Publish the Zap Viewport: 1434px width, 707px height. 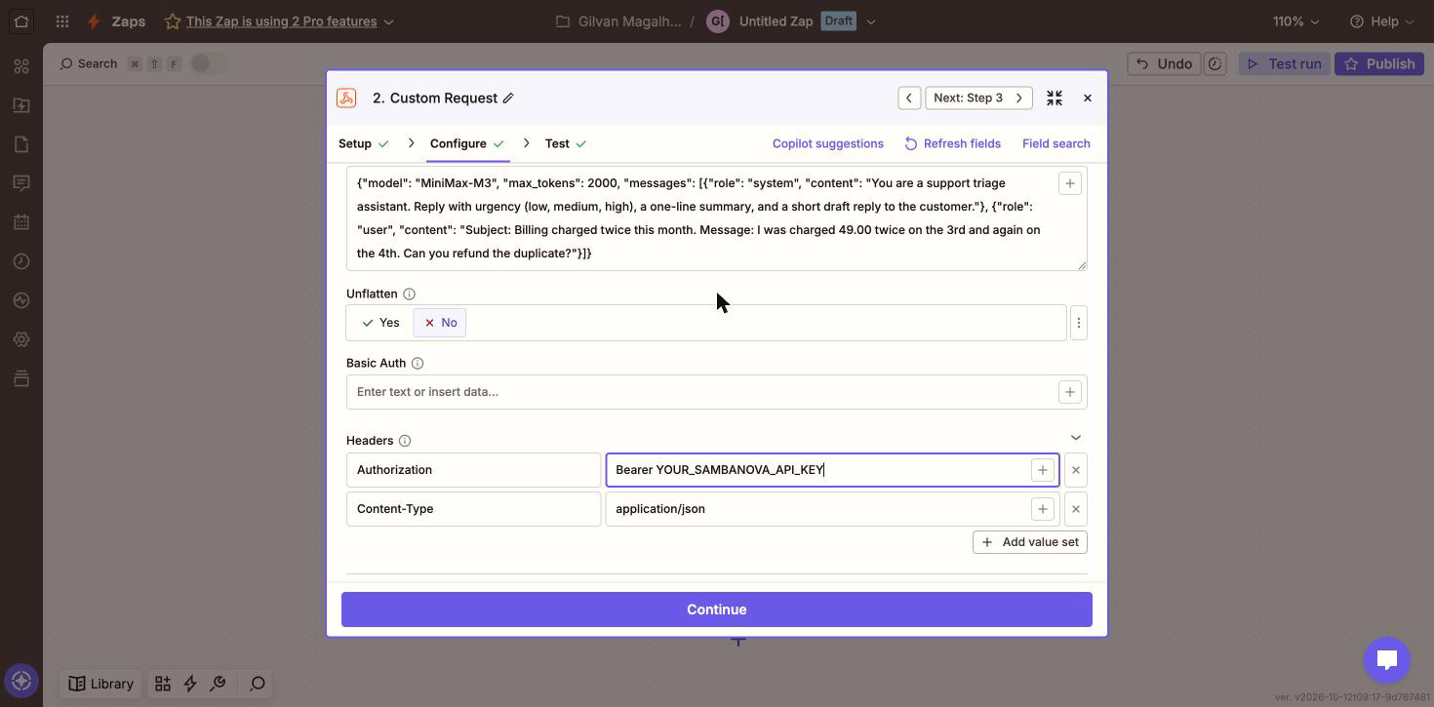tap(1379, 63)
